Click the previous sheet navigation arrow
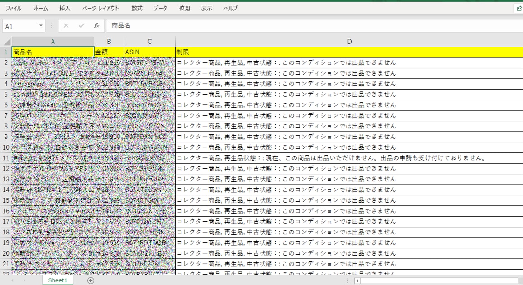This screenshot has height=285, width=523. (x=13, y=280)
